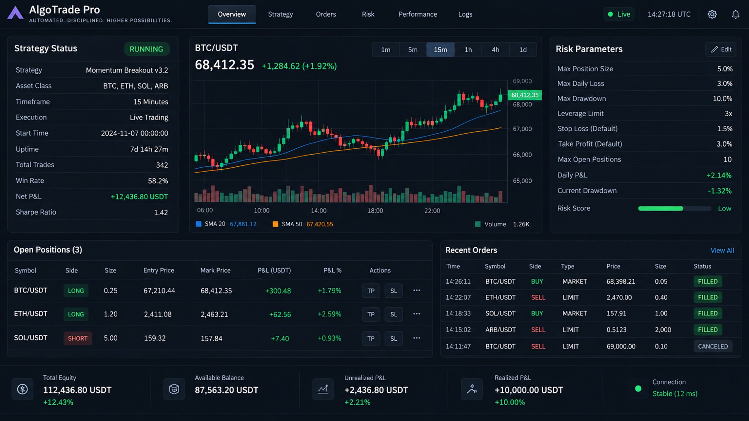Open more options for SOL/USDT position
The image size is (749, 421).
coord(417,338)
